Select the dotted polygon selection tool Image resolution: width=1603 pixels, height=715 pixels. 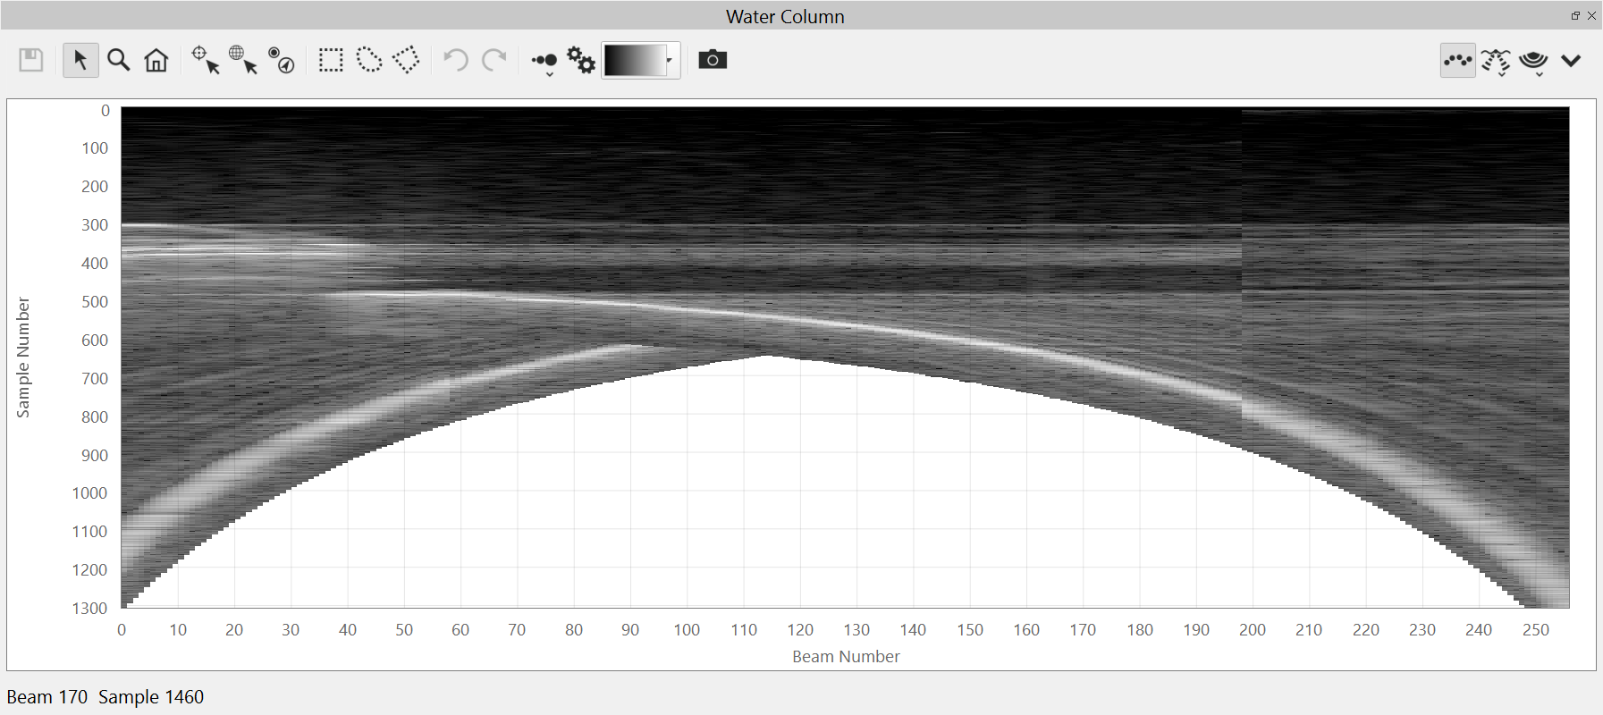(407, 60)
